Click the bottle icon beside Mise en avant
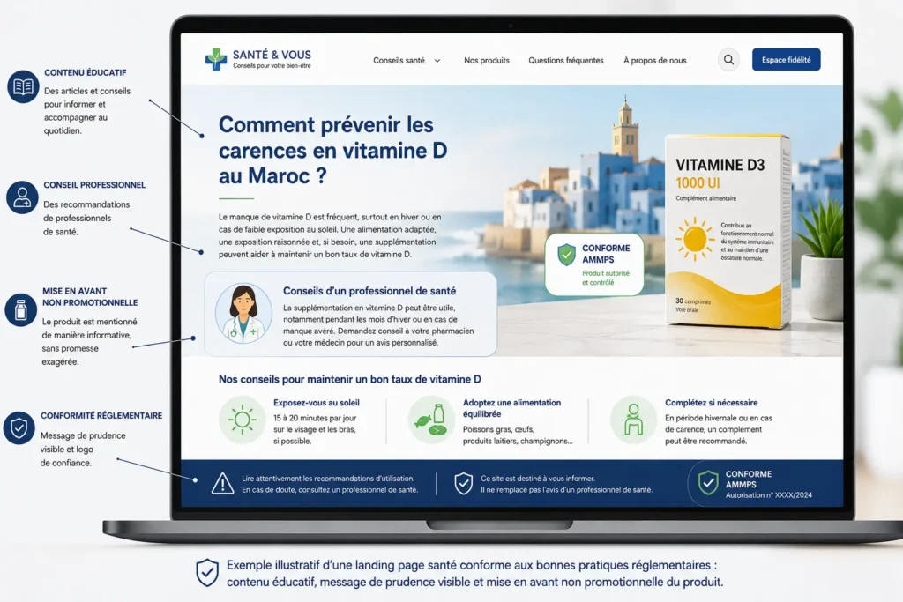This screenshot has height=602, width=903. [21, 309]
